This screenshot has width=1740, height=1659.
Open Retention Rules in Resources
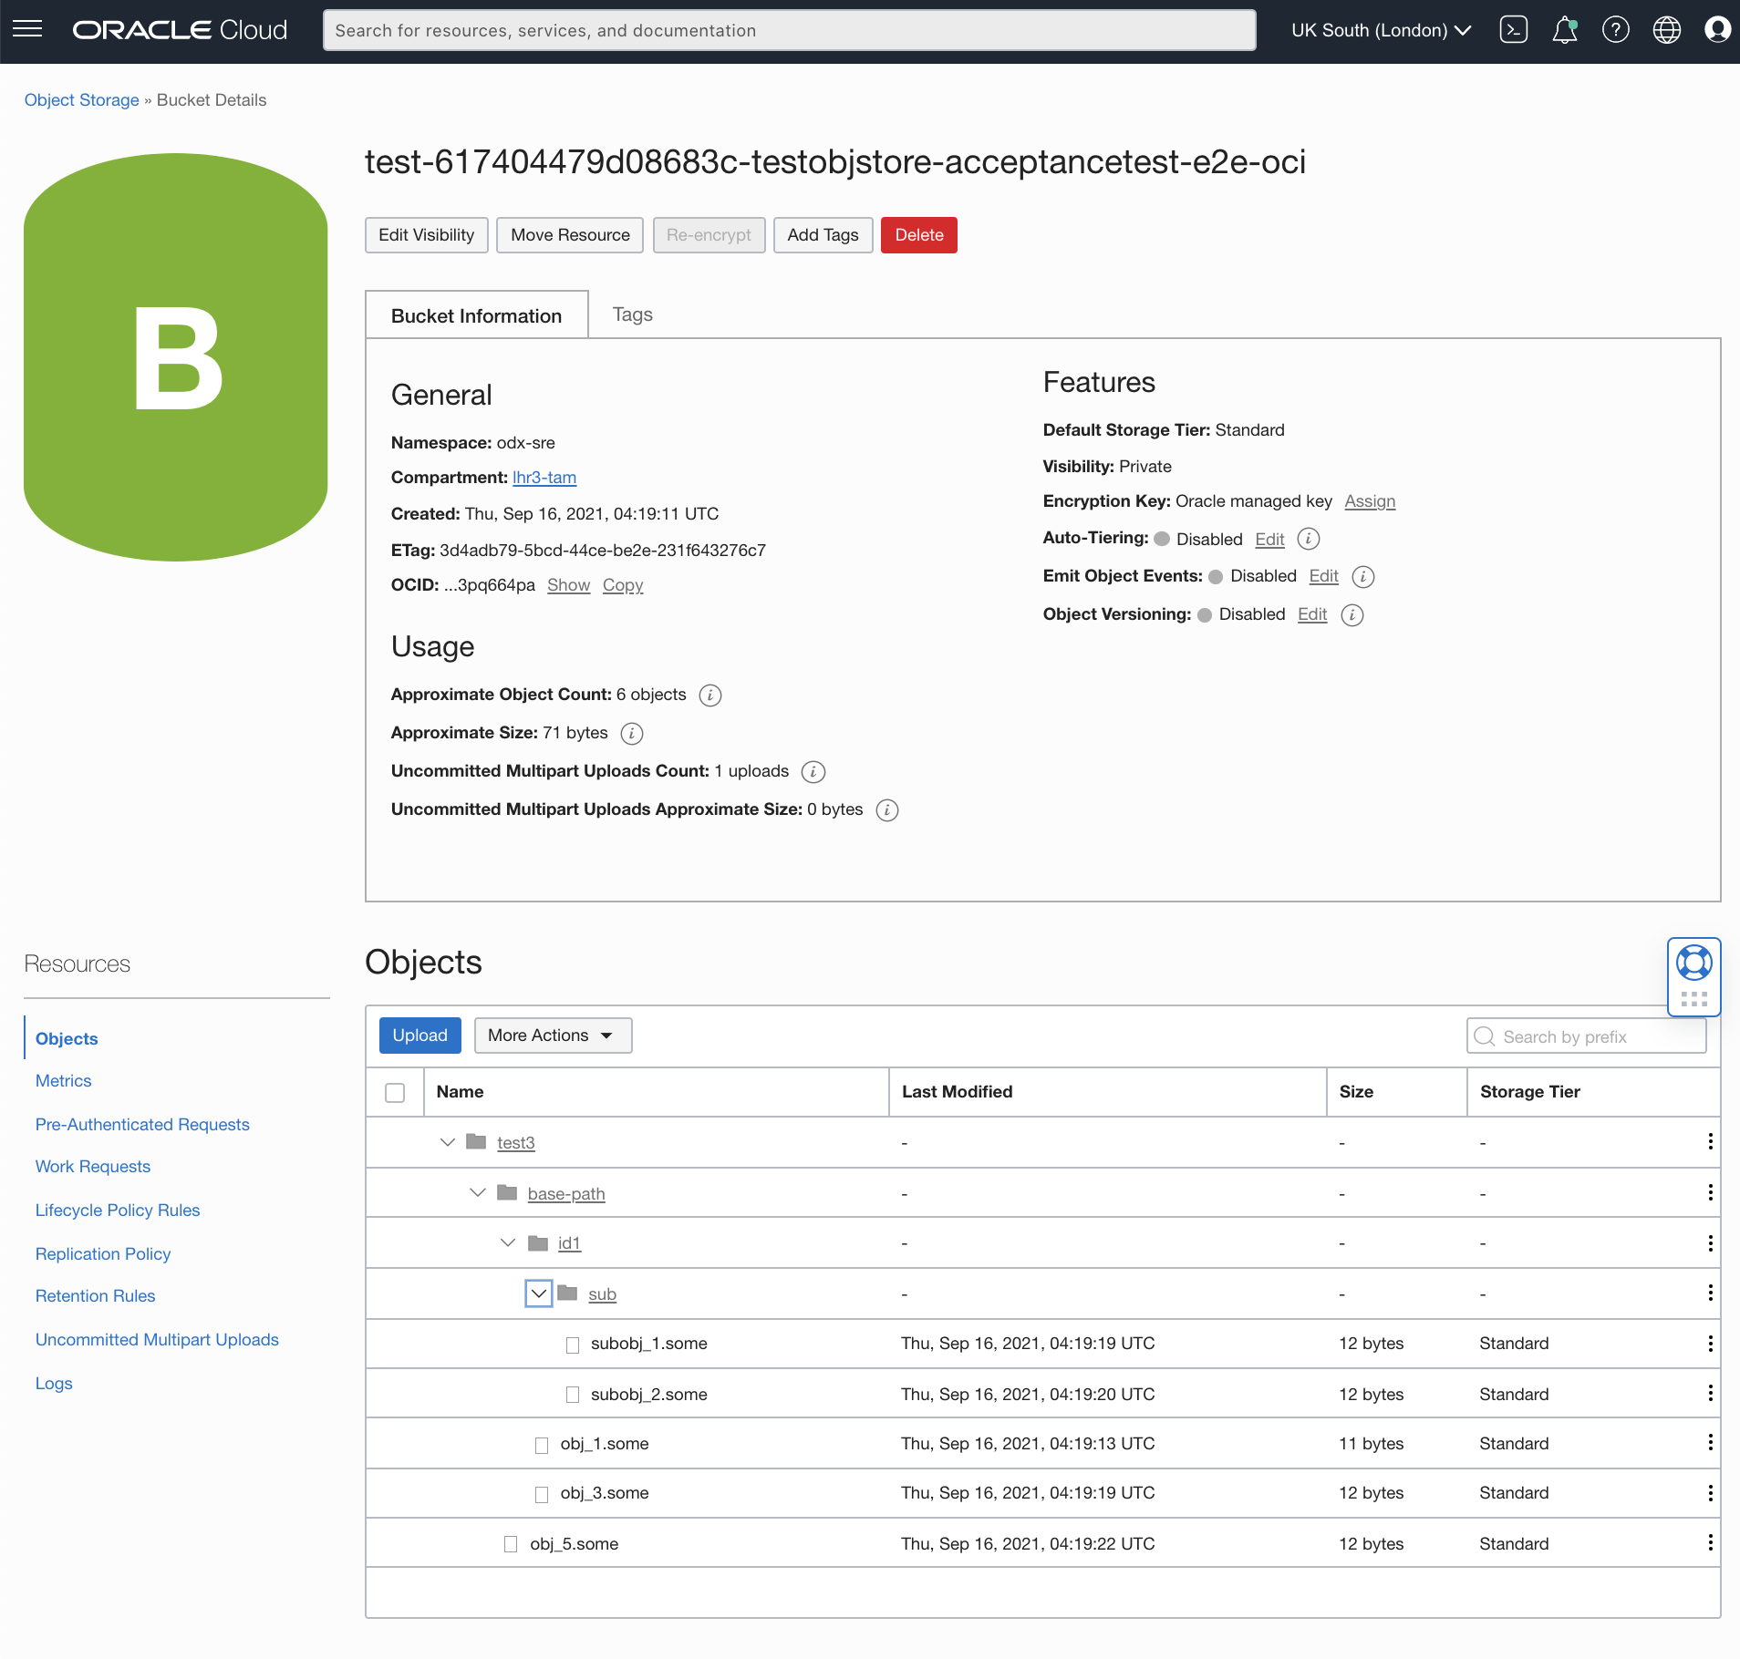tap(95, 1296)
